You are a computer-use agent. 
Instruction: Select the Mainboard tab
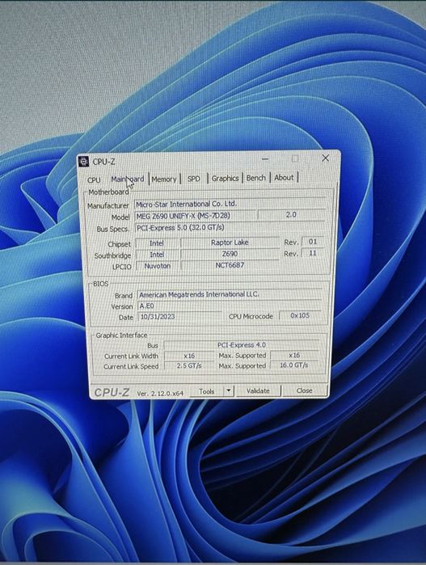(x=128, y=179)
